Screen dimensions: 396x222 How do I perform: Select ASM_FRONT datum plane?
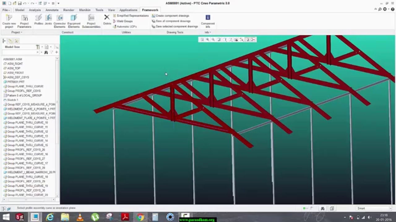tap(14, 73)
